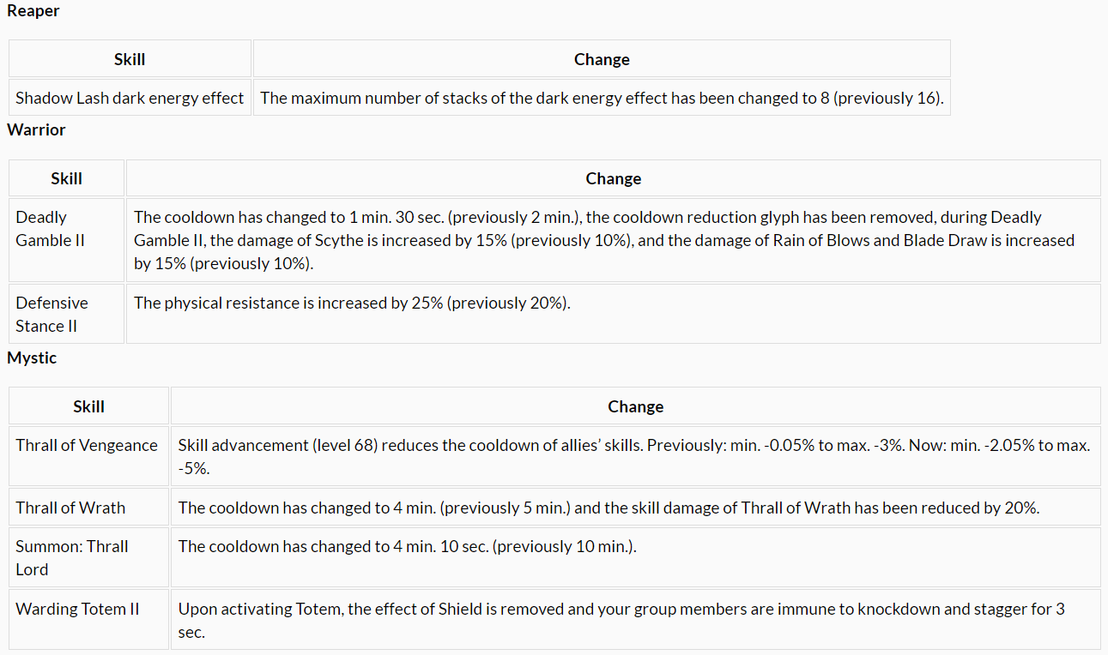Click the Thrall of Wrath cooldown description

[x=608, y=508]
